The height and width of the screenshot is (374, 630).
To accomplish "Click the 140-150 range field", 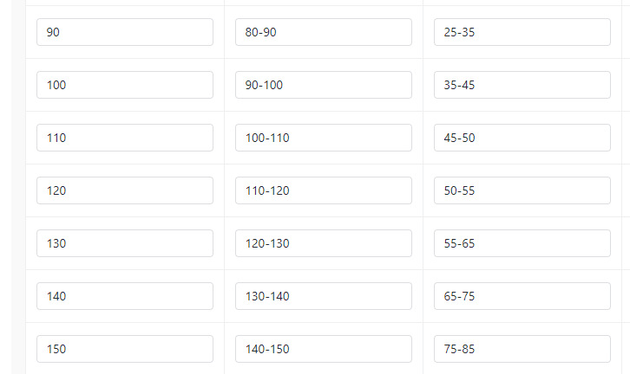I will 323,349.
